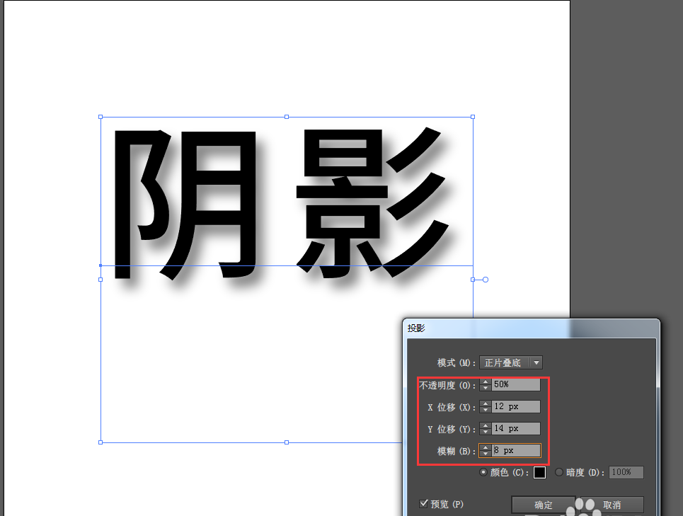Click the 50% opacity input field

point(515,385)
